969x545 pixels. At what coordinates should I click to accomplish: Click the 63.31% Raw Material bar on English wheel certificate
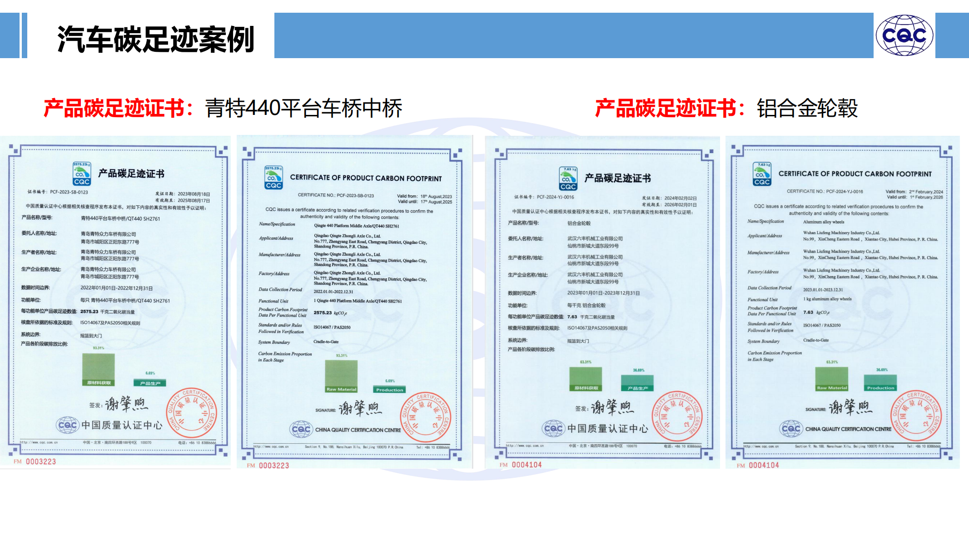[x=832, y=379]
